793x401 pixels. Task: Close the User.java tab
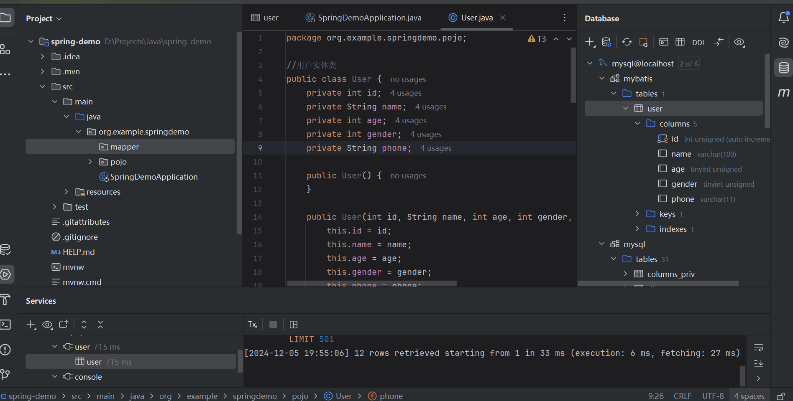(503, 18)
